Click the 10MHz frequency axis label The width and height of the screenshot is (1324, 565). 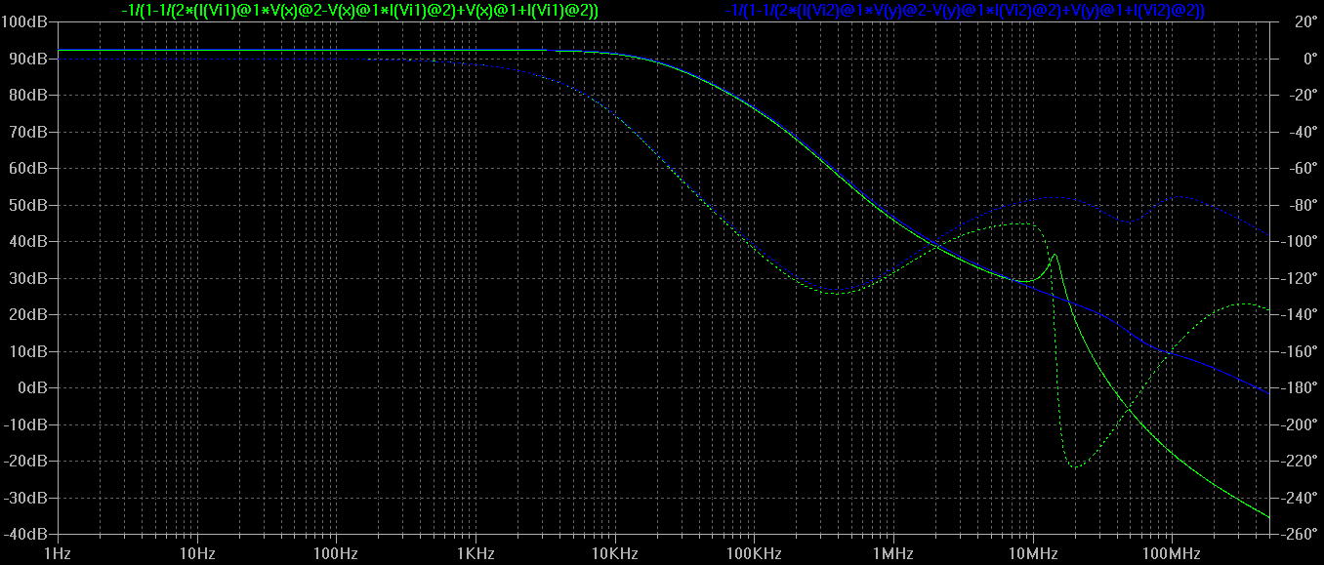1032,553
